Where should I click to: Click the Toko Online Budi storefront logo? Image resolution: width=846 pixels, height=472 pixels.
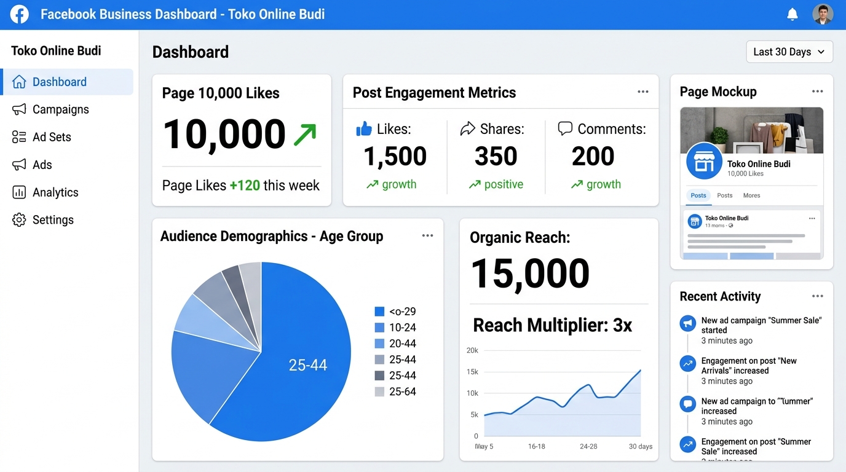[x=704, y=162]
